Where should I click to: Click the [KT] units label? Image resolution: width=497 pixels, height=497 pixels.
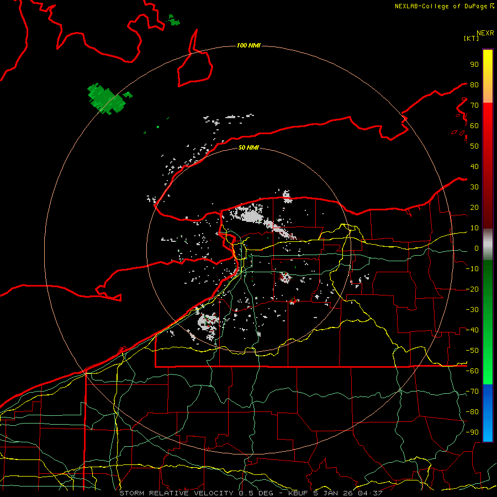[x=472, y=38]
